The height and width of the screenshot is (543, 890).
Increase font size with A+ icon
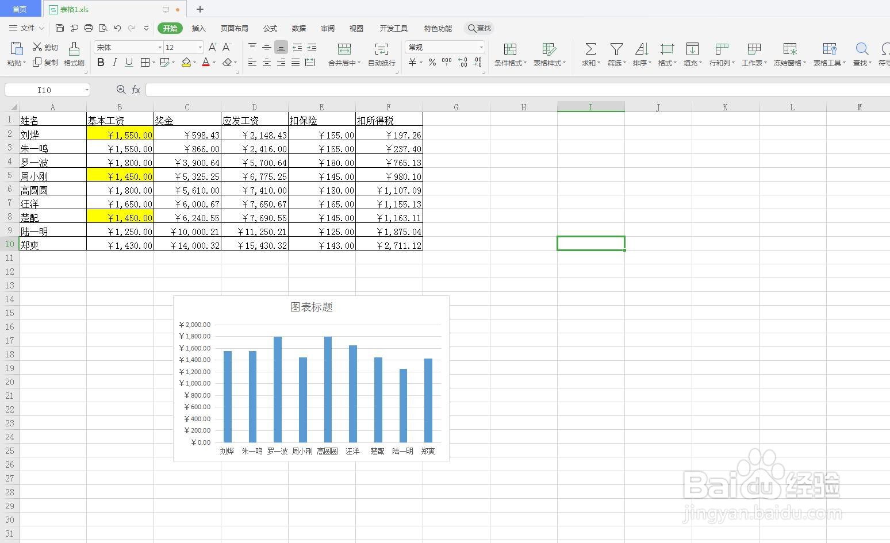(x=213, y=47)
